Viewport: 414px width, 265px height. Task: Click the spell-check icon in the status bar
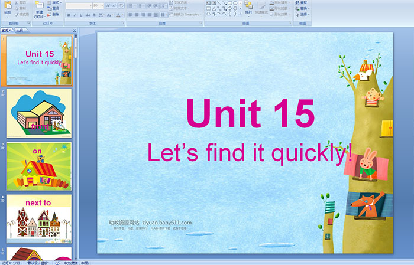tap(57, 263)
